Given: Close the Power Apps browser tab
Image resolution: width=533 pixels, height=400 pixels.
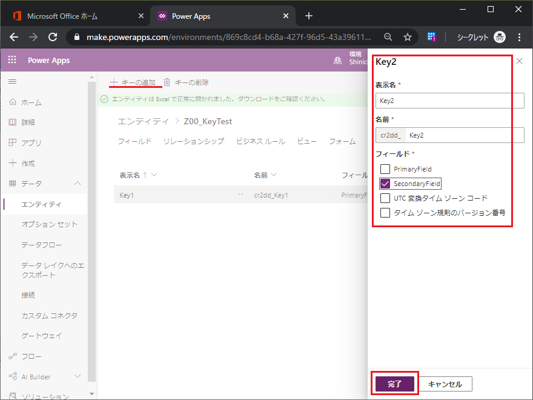Looking at the screenshot, I should point(286,16).
